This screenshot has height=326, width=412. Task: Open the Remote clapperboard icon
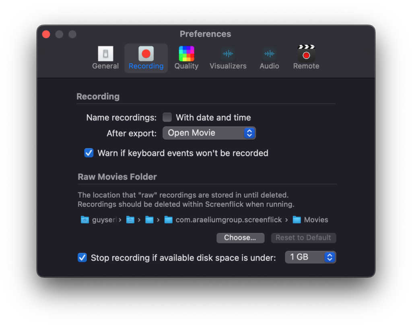[x=306, y=54]
